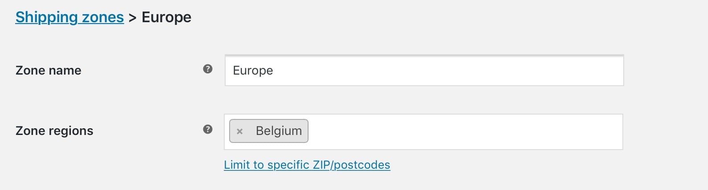708x190 pixels.
Task: Follow the ZIP/postcodes restriction link
Action: coord(307,165)
